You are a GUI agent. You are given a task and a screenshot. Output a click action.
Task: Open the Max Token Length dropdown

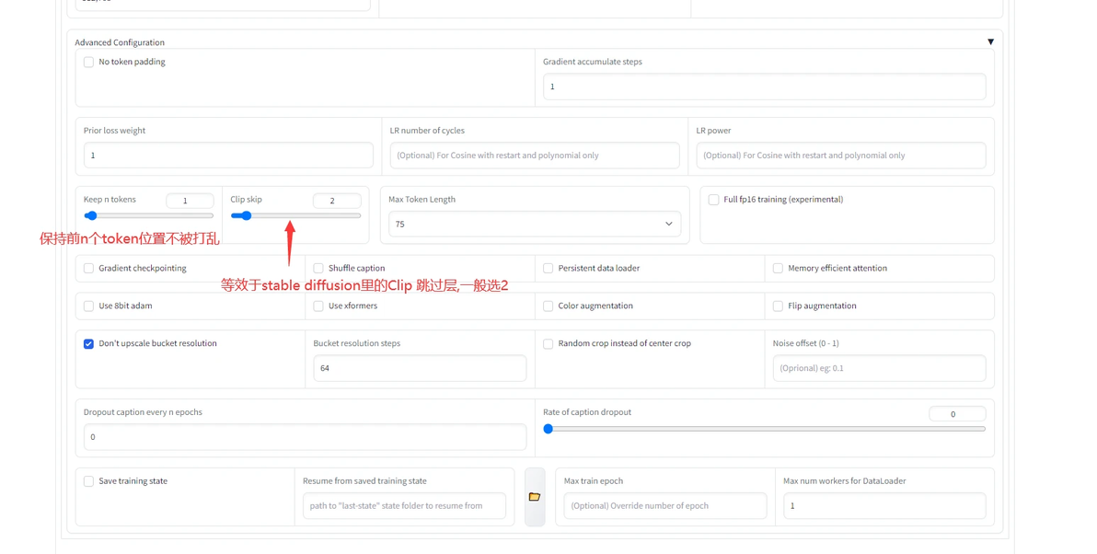pos(535,224)
